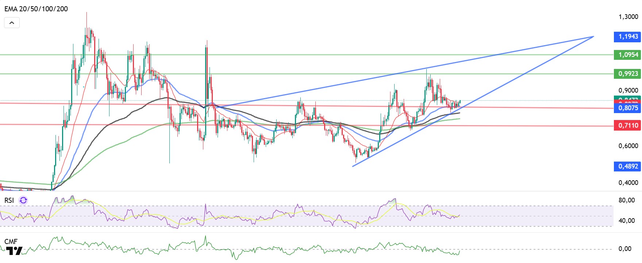642x263 pixels.
Task: Click the RSI 40,00 scale value
Action: click(x=627, y=220)
